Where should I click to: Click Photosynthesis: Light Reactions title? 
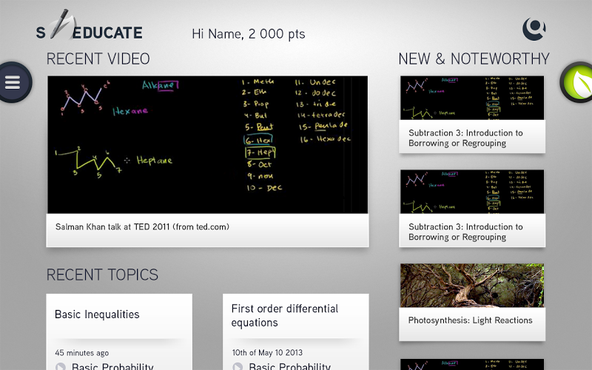[470, 320]
